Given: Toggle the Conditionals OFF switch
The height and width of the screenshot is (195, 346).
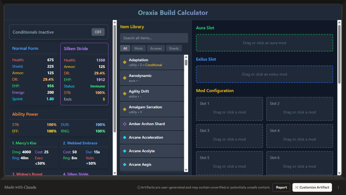Looking at the screenshot, I should 98,32.
